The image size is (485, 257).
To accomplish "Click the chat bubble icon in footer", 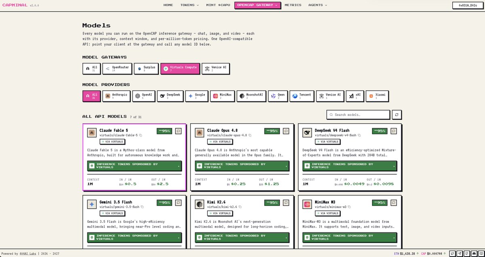I will point(467,254).
